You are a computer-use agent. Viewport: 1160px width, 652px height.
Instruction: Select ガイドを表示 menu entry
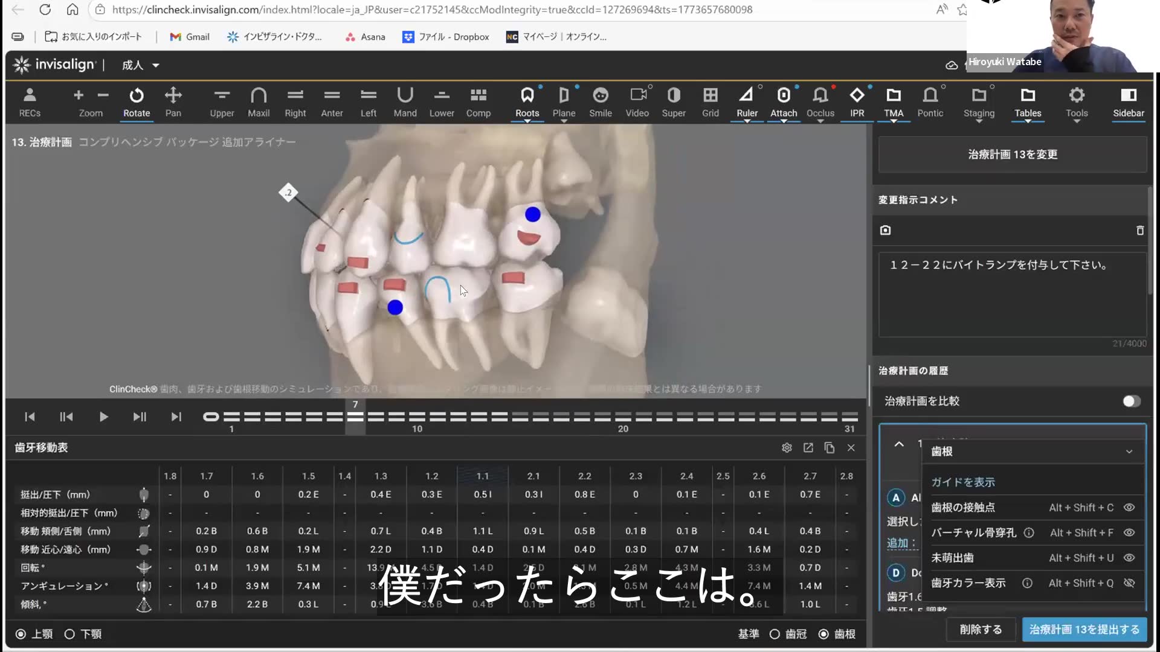pos(963,482)
